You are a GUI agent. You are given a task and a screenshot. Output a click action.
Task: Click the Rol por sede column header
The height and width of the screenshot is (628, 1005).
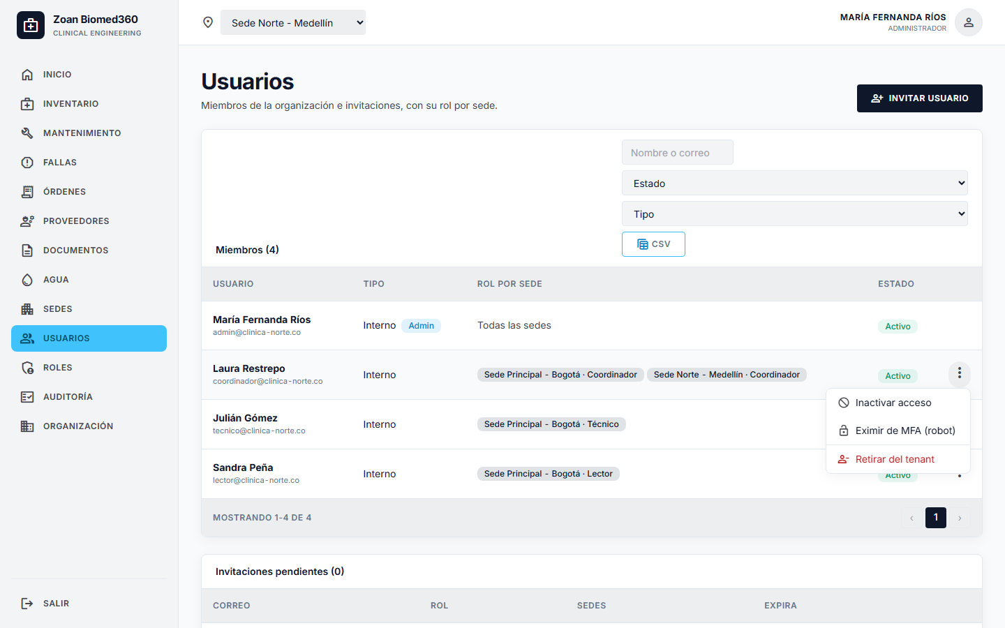(x=509, y=284)
